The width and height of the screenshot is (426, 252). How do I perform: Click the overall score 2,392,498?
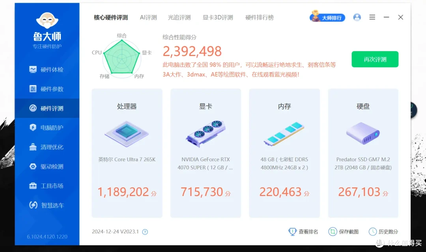(192, 51)
